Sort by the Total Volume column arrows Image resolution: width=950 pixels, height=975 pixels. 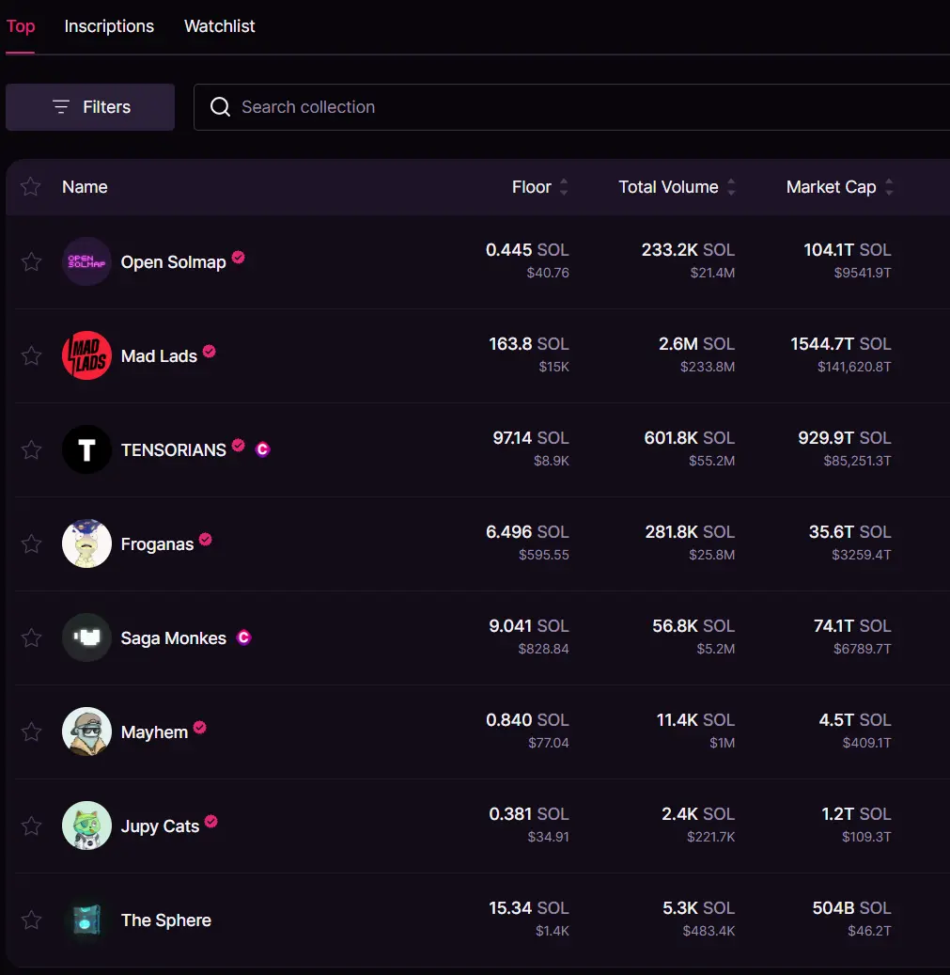[x=731, y=186]
